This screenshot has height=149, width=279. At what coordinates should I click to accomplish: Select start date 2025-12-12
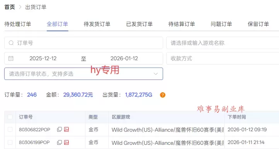click(x=43, y=58)
